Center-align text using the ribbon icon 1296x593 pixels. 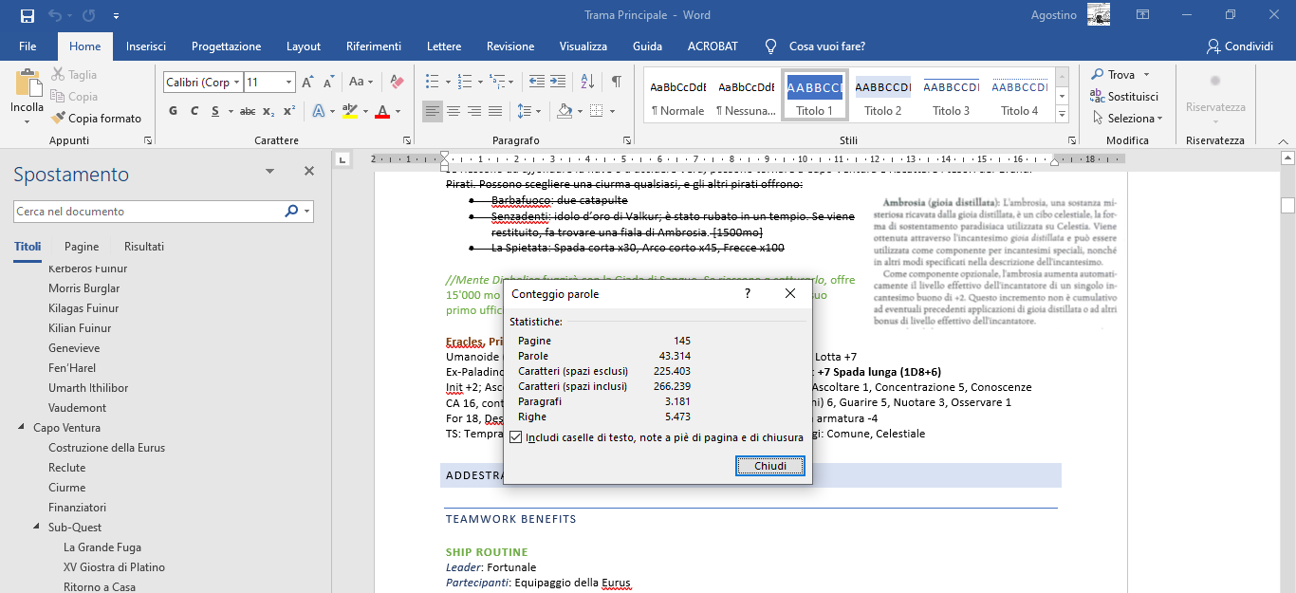pos(454,111)
